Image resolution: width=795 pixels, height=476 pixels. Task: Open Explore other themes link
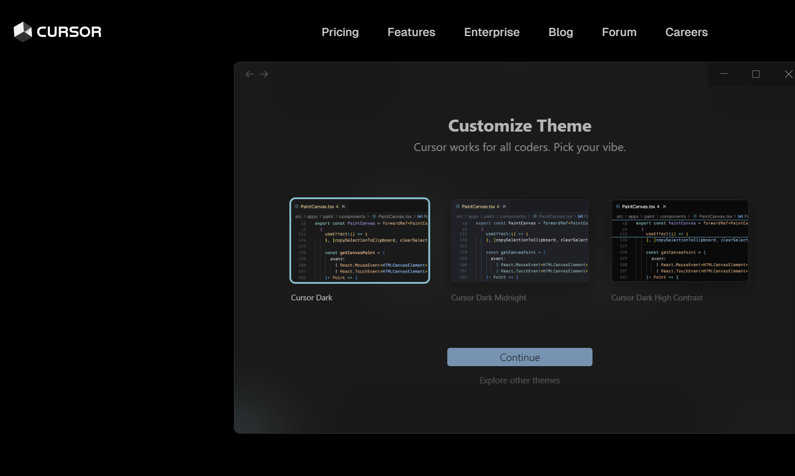point(520,380)
